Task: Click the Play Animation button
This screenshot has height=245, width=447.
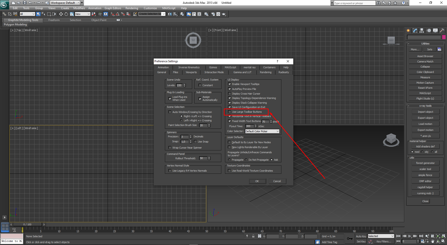Action: tap(410, 236)
